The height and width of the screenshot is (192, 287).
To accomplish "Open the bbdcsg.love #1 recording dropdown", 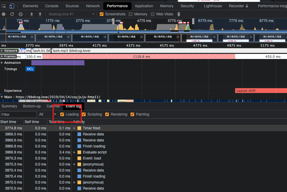I will point(71,14).
